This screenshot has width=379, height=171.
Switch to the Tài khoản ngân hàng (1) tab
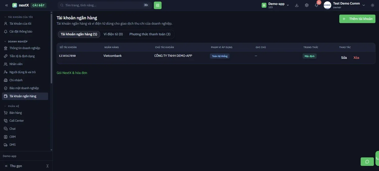[x=79, y=34]
